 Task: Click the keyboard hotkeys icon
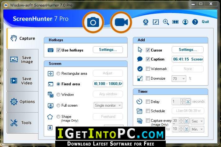(x=51, y=50)
